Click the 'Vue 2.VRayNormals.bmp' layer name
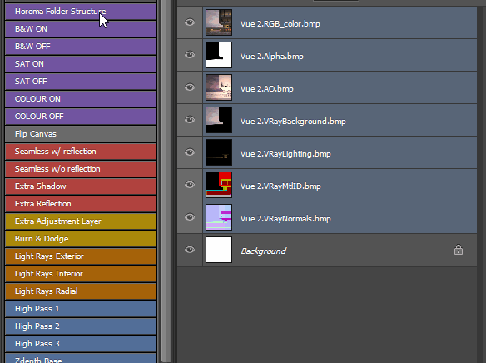 coord(285,218)
